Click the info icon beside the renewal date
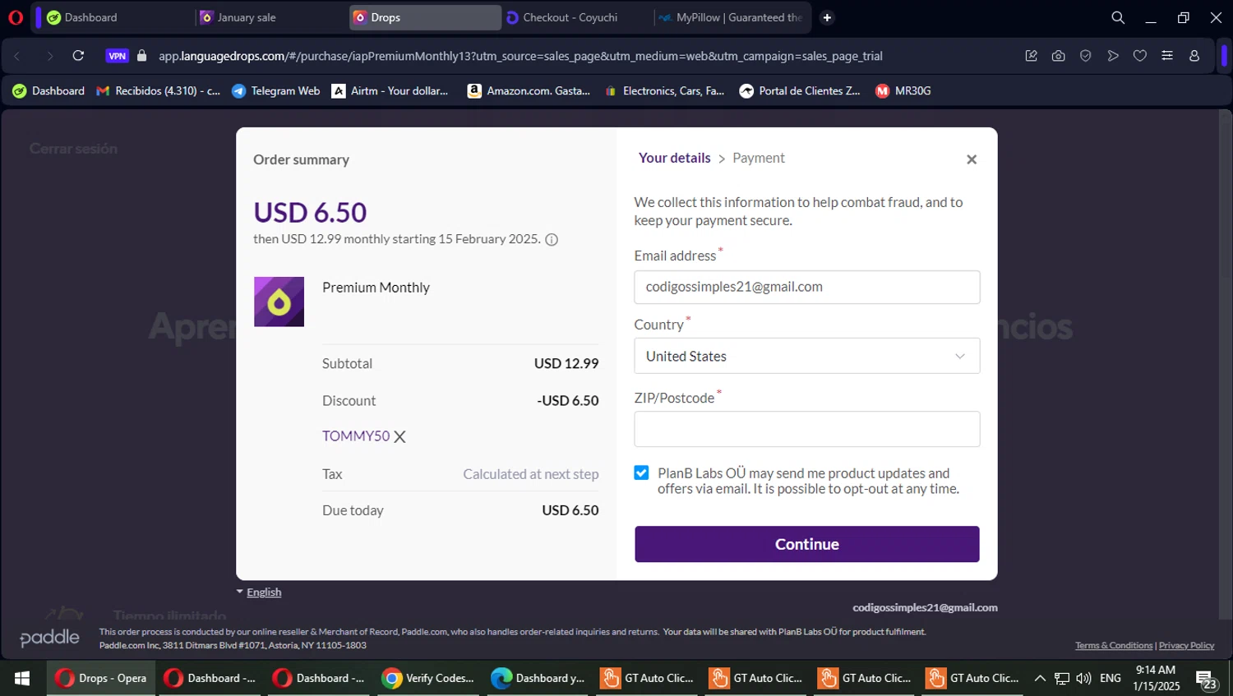1233x696 pixels. tap(552, 240)
